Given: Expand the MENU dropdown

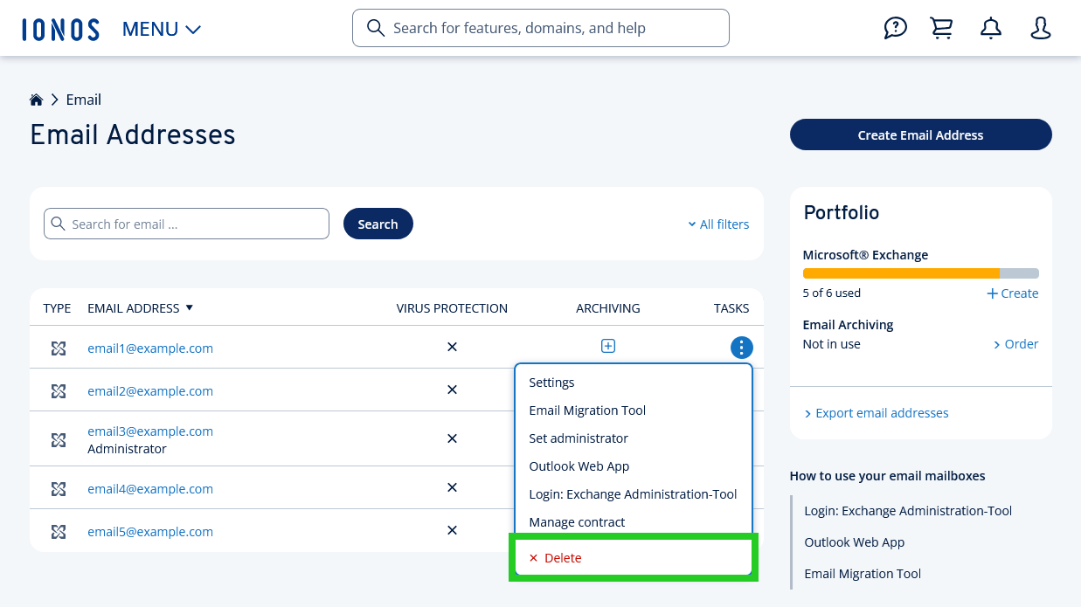Looking at the screenshot, I should (x=162, y=29).
